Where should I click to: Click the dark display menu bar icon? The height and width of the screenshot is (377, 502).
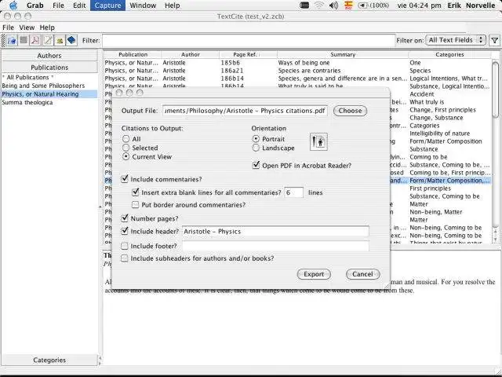(304, 5)
